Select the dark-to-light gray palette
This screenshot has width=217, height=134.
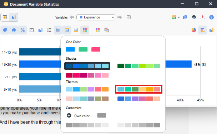coord(87,125)
